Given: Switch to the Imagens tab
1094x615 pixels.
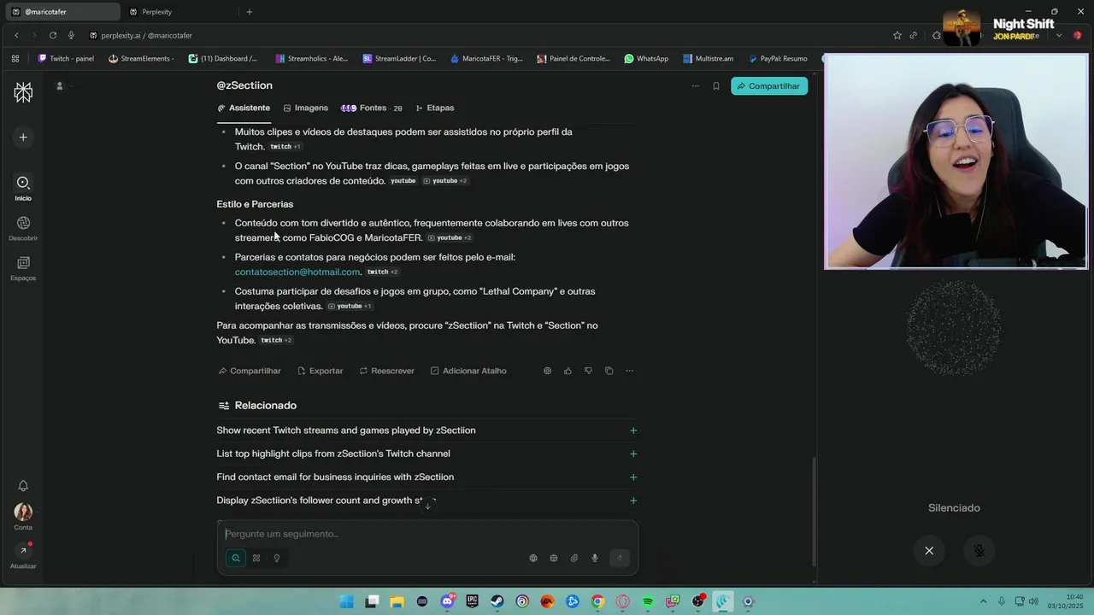Looking at the screenshot, I should [x=306, y=108].
